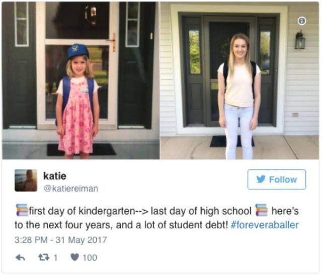Click the retweet icon
This screenshot has height=276, width=322.
(x=44, y=257)
